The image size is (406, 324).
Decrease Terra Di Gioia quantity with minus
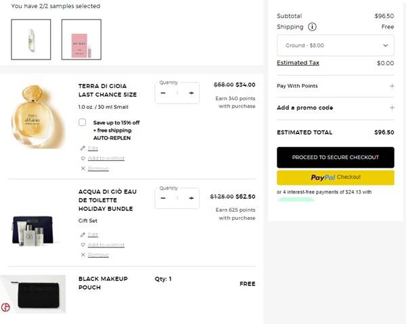pyautogui.click(x=163, y=93)
